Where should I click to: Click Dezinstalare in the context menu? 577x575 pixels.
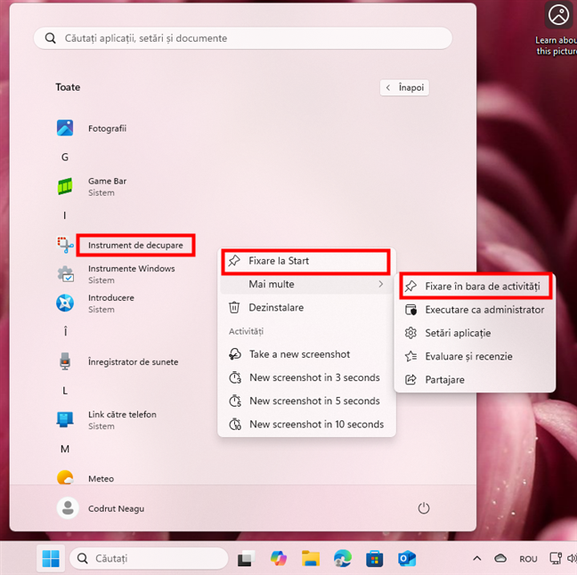click(x=276, y=307)
